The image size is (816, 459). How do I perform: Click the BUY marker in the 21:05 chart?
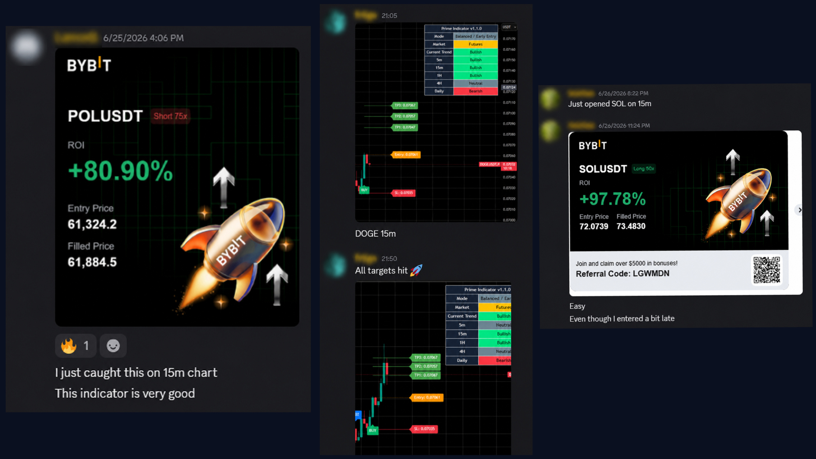click(364, 190)
